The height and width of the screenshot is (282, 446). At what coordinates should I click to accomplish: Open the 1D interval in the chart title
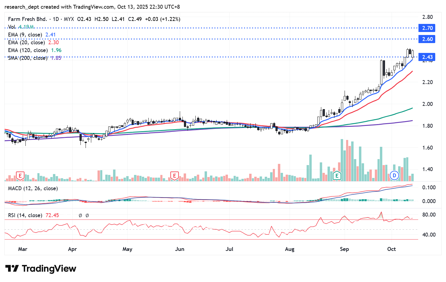coord(56,19)
